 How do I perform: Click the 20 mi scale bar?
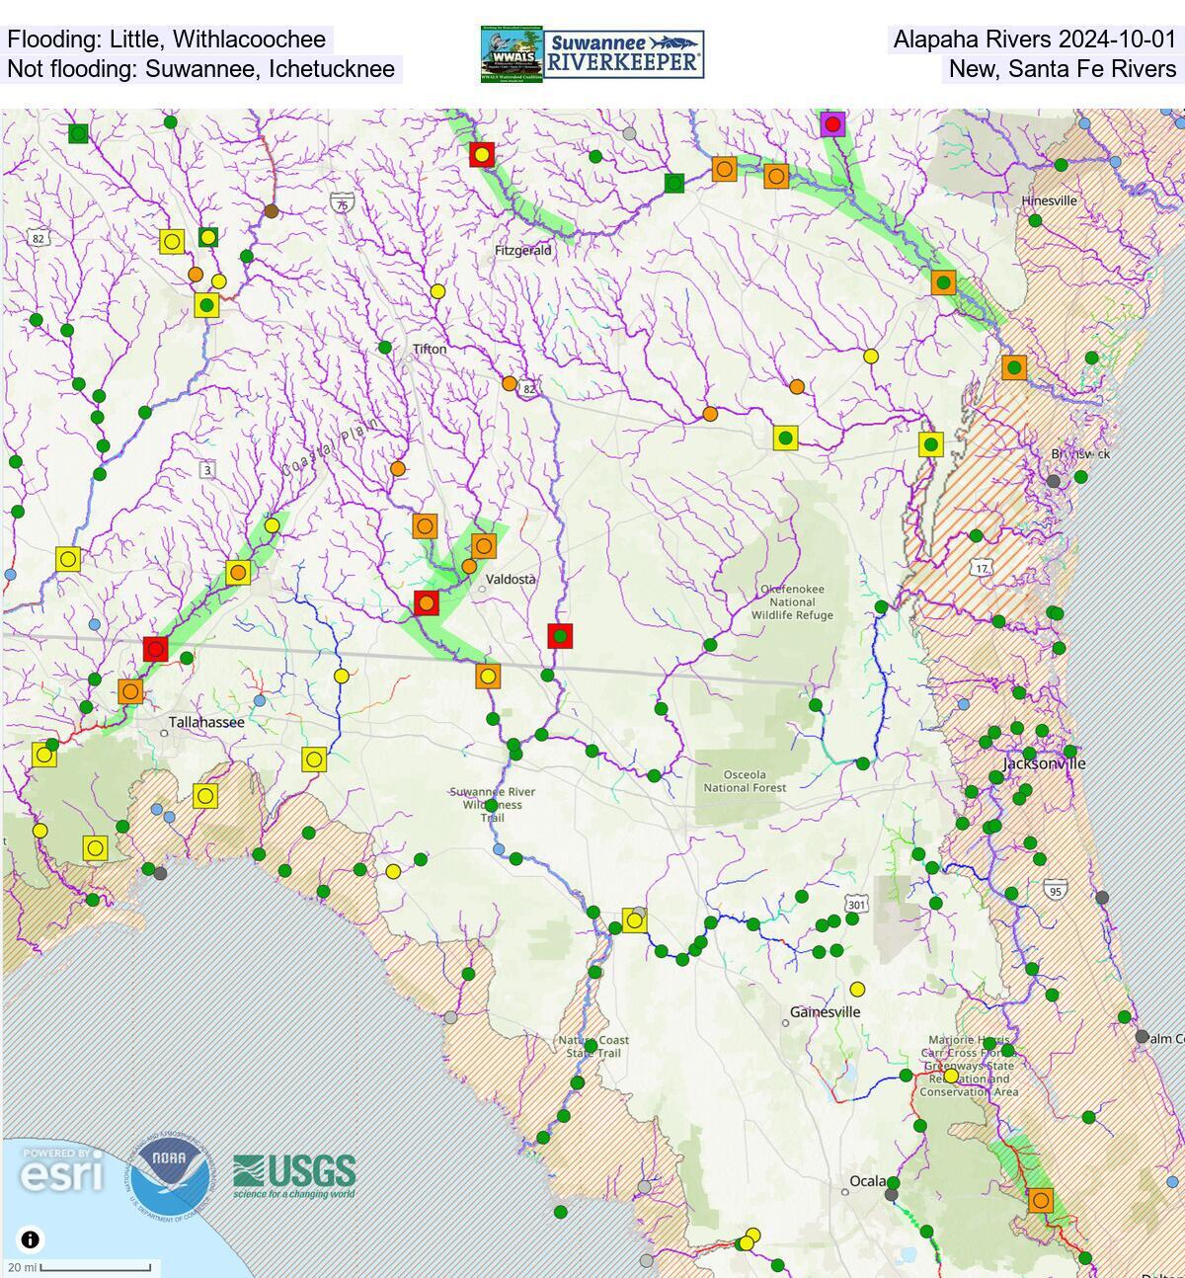point(80,1267)
